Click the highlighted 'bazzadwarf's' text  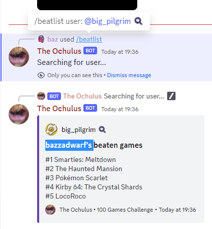(x=69, y=145)
